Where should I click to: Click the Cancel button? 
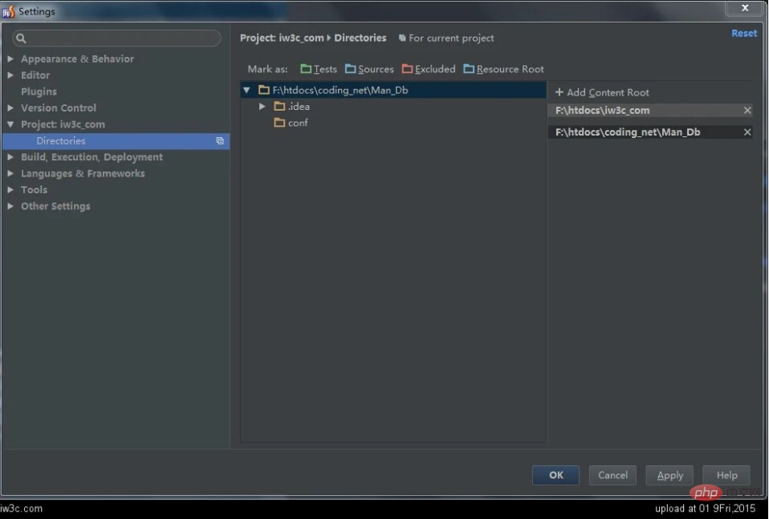pyautogui.click(x=612, y=476)
